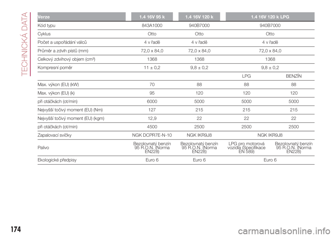Click the '70' kW power value
Viewport: 336px width, 237px height.
(x=152, y=85)
